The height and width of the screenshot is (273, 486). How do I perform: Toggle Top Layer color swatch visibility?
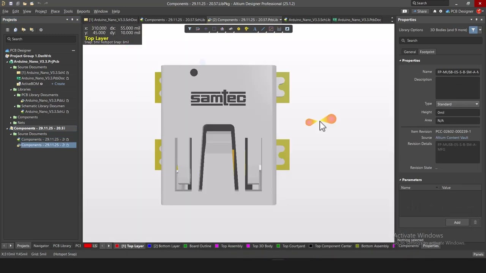click(x=117, y=246)
